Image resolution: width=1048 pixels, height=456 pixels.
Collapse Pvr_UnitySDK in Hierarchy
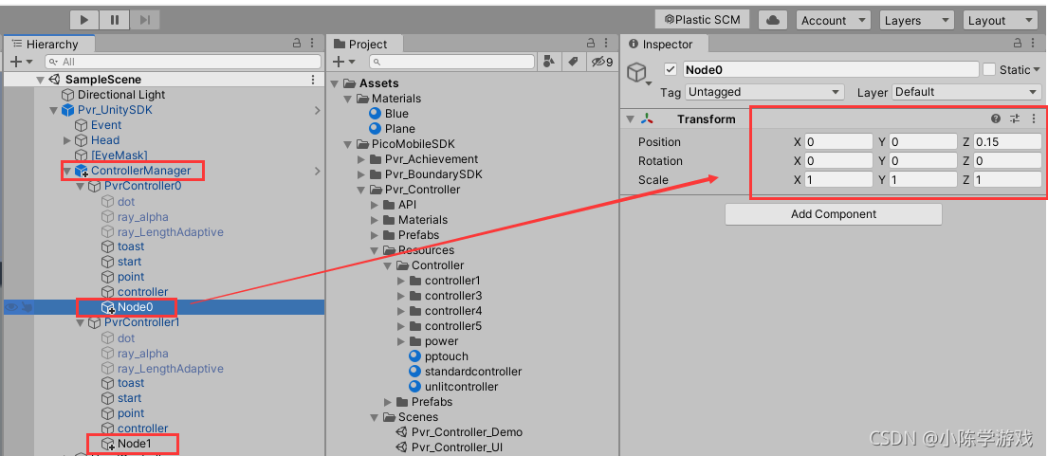coord(53,110)
